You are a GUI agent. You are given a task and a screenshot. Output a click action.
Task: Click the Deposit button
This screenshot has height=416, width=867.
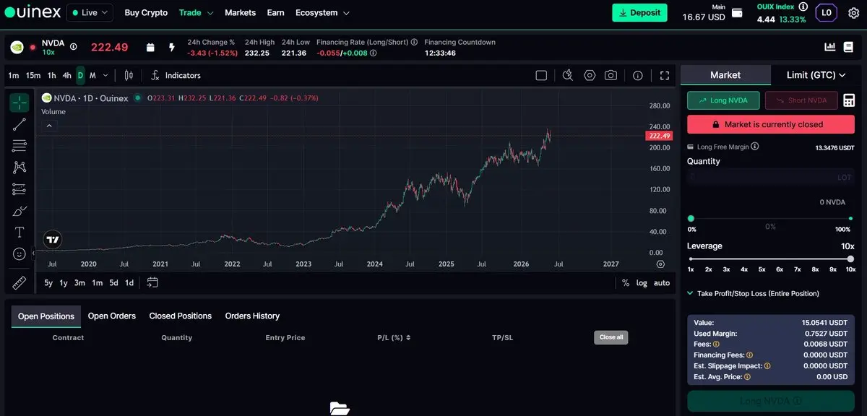[639, 12]
